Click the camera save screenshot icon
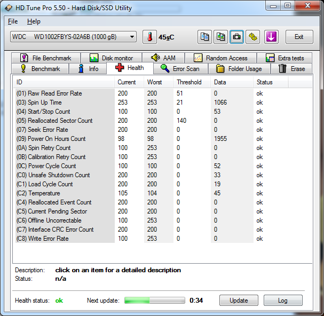The height and width of the screenshot is (316, 324). tap(237, 37)
